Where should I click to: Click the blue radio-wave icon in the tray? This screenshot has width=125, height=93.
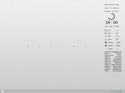[x=115, y=91]
